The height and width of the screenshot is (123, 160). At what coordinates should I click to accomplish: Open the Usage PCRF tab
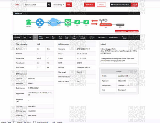tap(67, 38)
